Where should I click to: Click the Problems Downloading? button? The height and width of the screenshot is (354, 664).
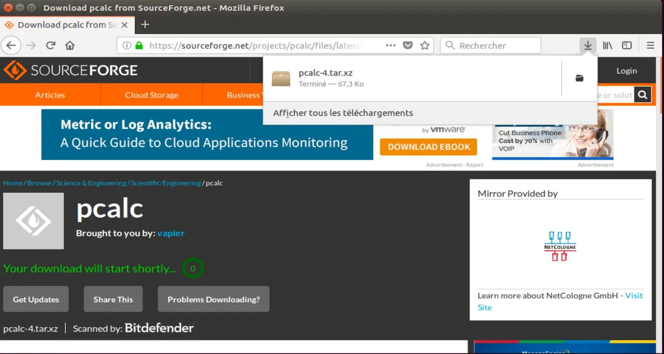point(214,299)
